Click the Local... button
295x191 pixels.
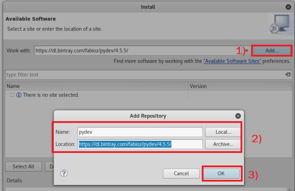[223, 132]
